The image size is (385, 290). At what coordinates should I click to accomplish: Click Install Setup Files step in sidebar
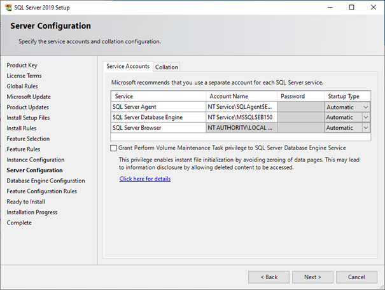click(28, 118)
